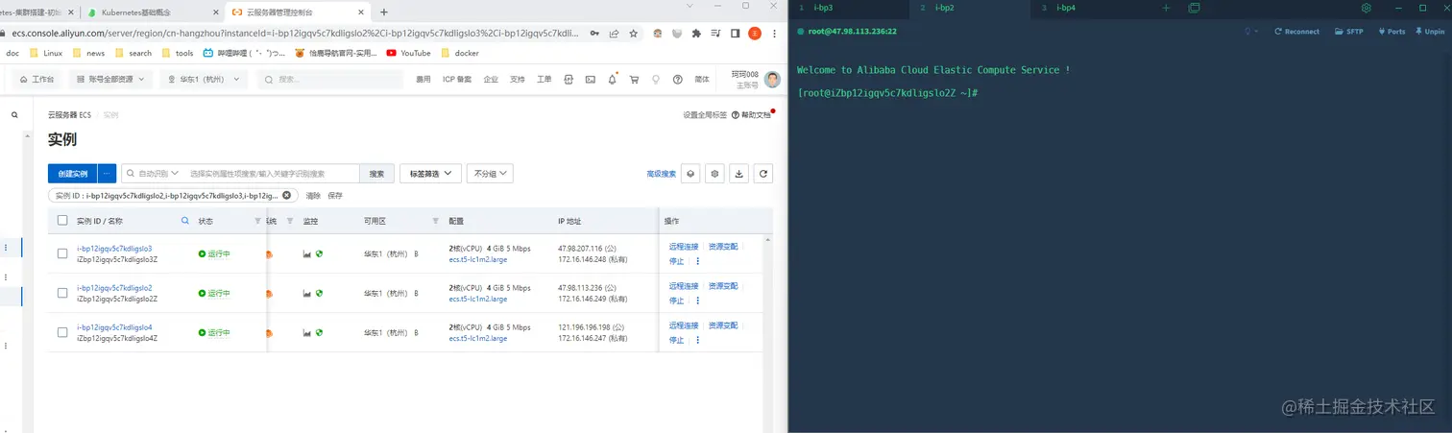Click the lightbulb icon in console header
Screen dimensions: 1452x433
point(656,80)
